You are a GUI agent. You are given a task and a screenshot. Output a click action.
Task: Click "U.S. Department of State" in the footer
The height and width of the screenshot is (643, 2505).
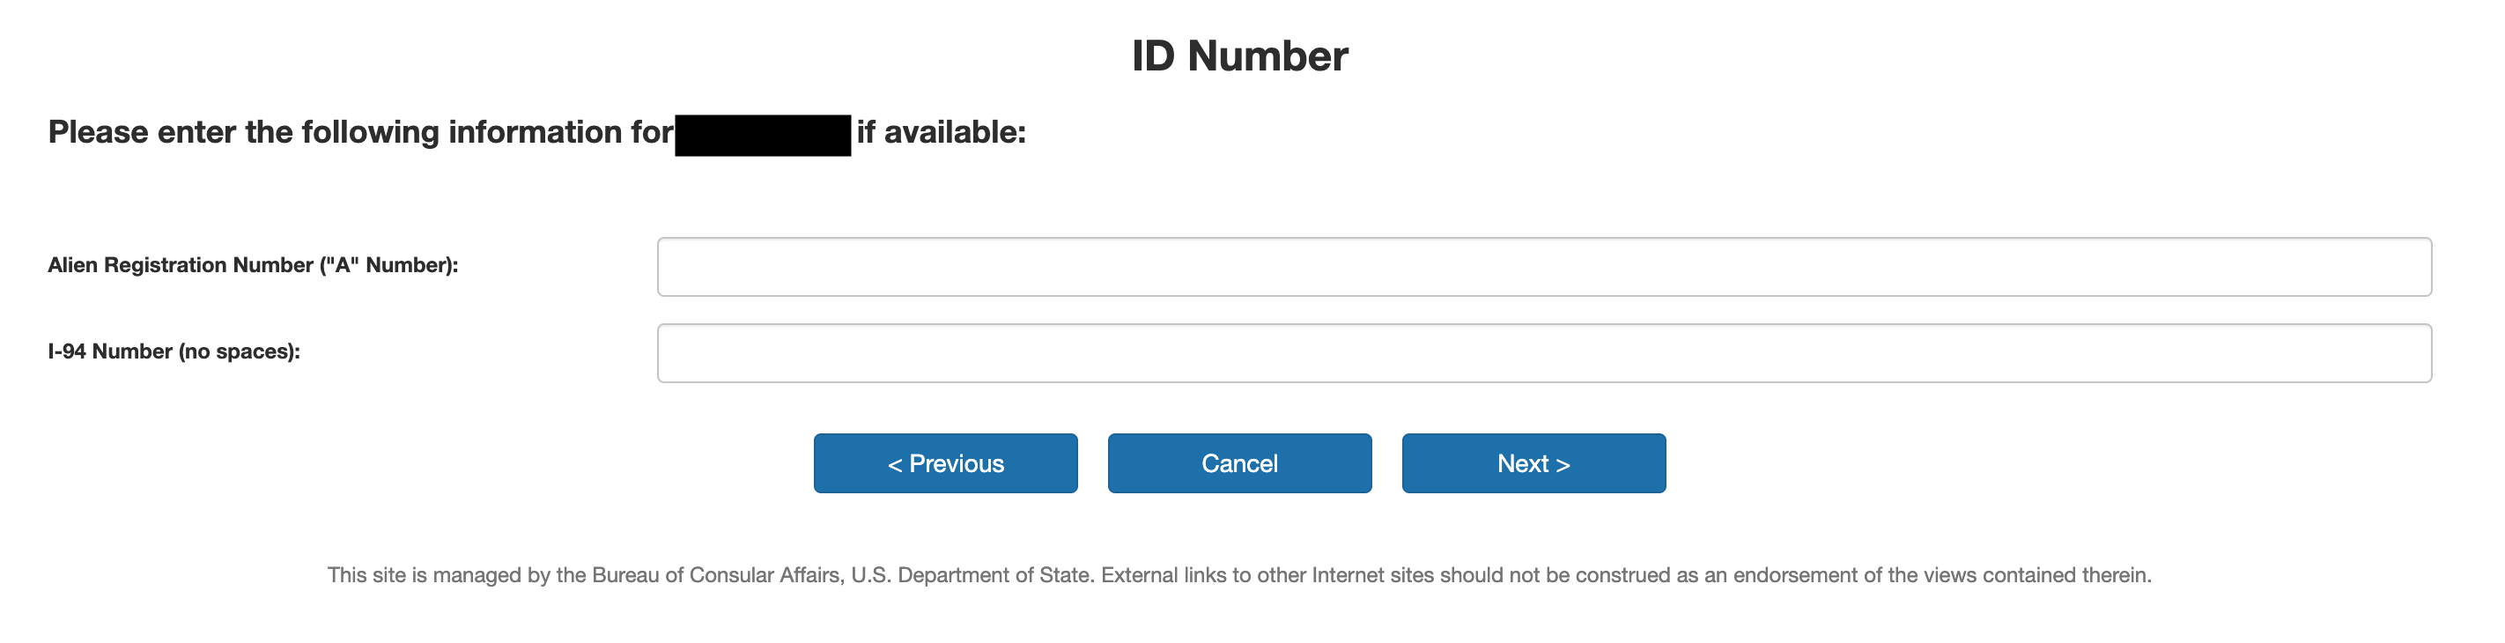point(972,575)
